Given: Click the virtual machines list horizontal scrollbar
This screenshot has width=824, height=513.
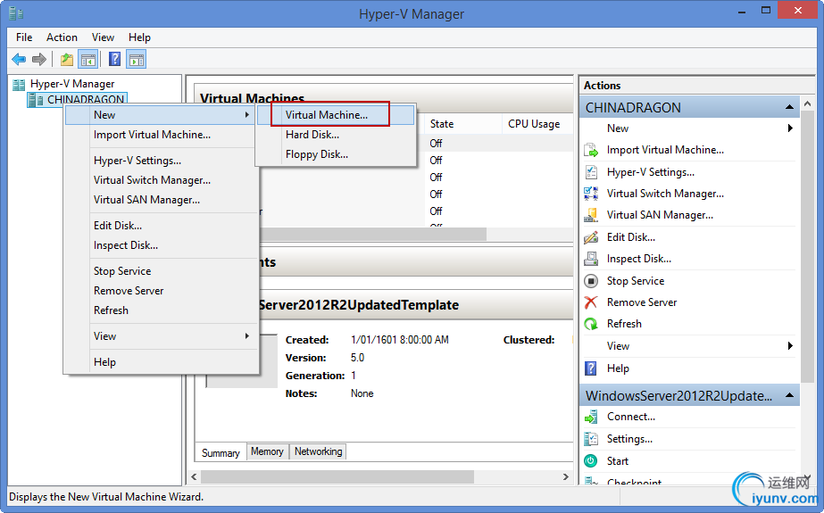Looking at the screenshot, I should 373,234.
